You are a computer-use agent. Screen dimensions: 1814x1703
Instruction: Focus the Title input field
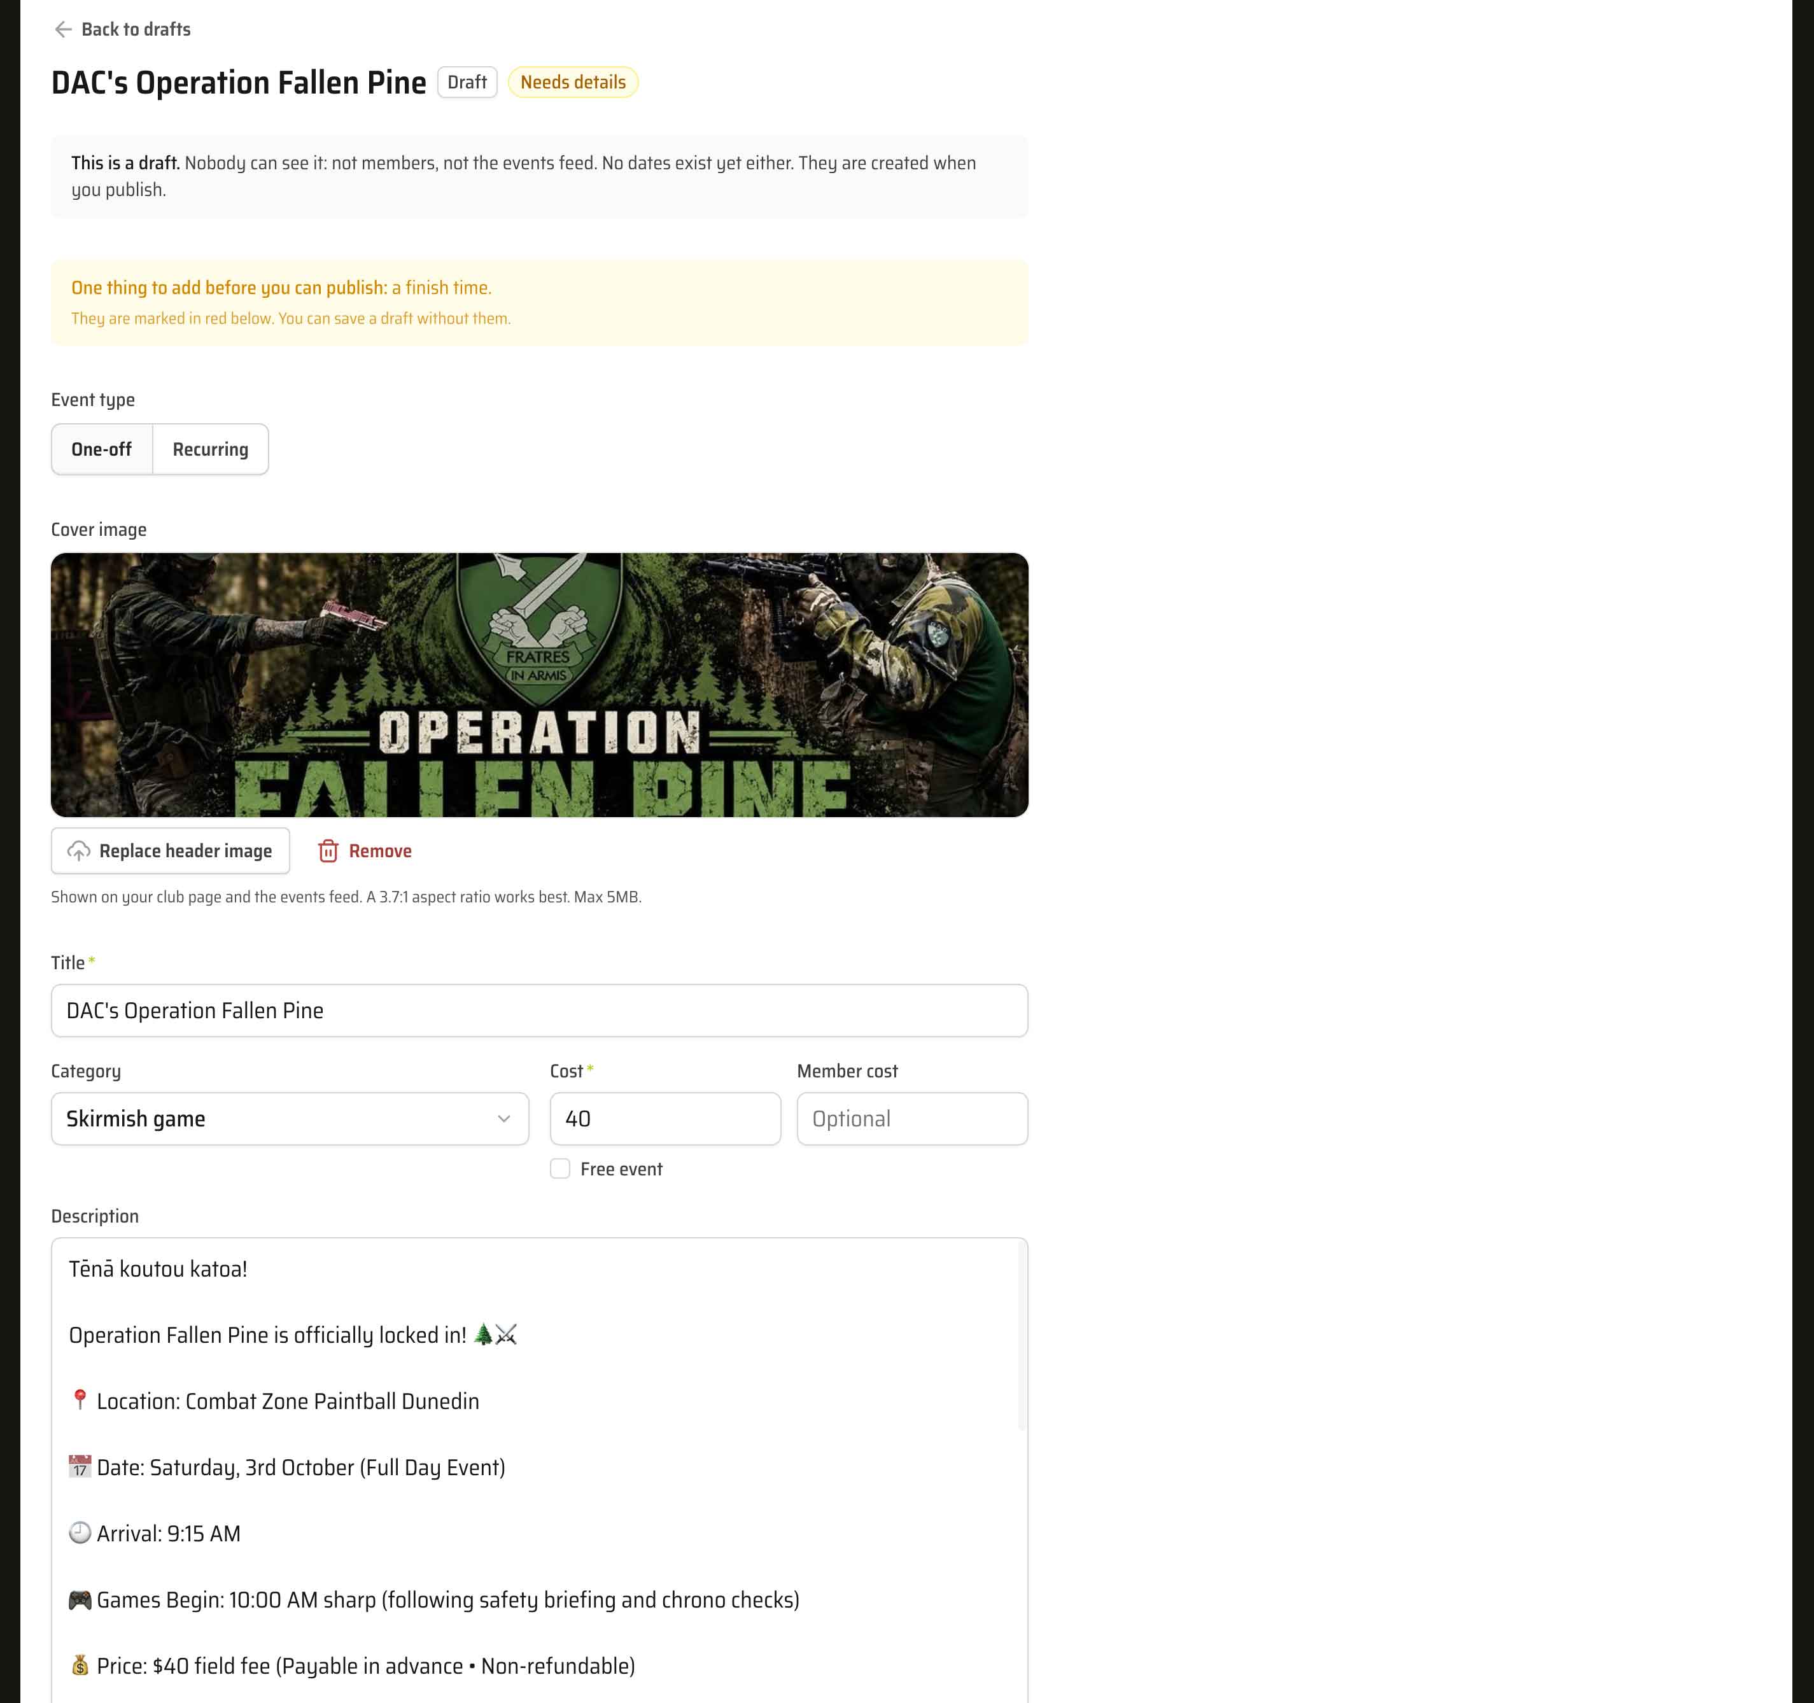(539, 1010)
